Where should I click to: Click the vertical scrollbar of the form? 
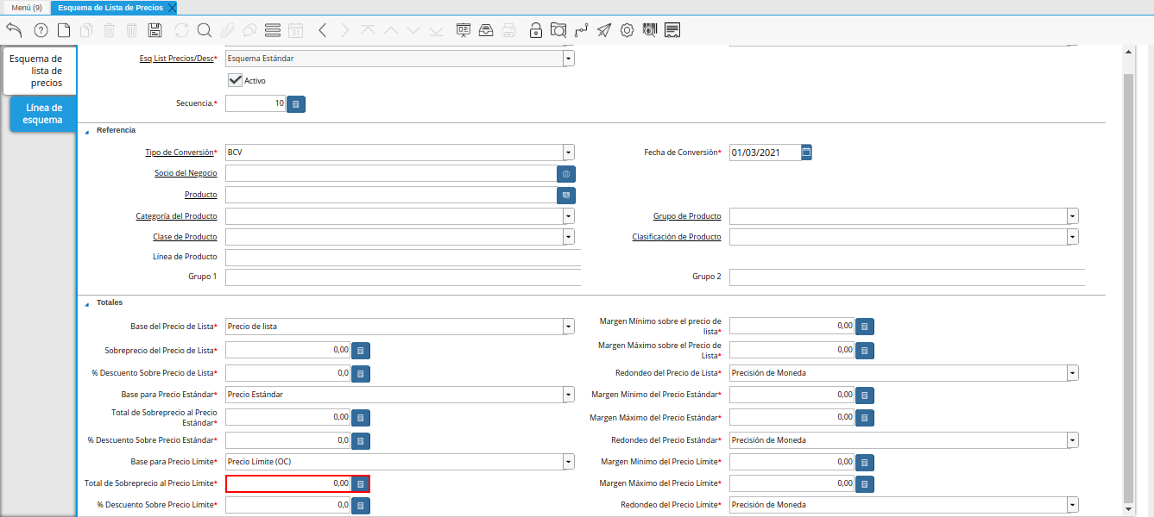[x=1129, y=284]
